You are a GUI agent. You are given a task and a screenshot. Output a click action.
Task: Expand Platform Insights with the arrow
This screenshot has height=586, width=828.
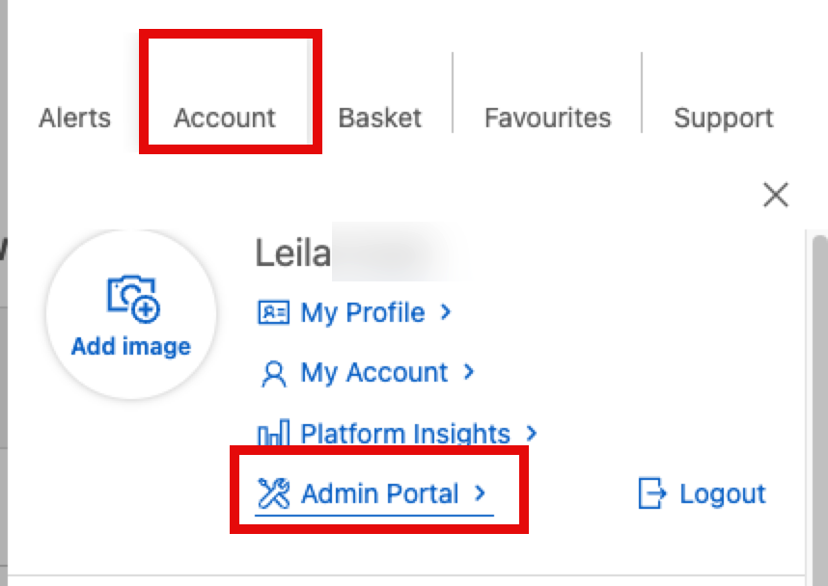click(x=532, y=434)
